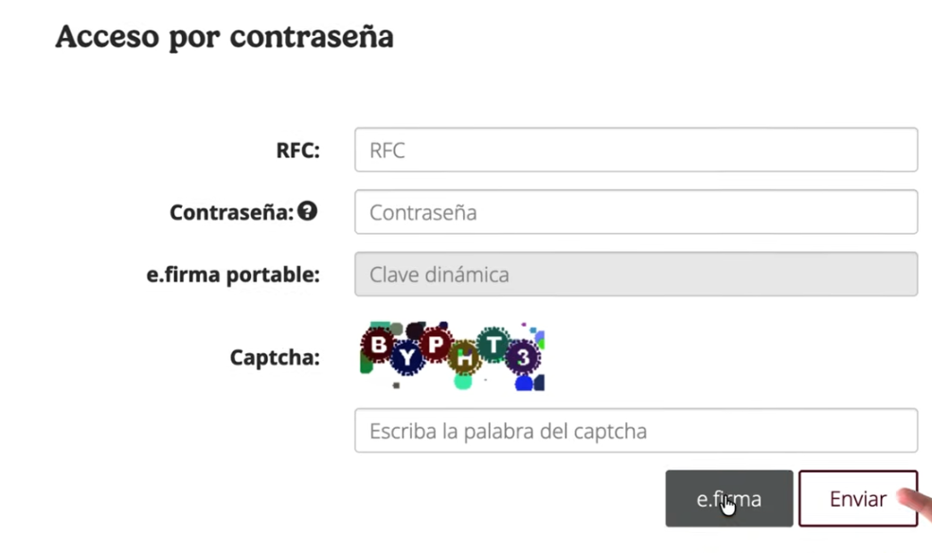
Task: Click the Contraseña help question-mark icon
Action: point(307,211)
